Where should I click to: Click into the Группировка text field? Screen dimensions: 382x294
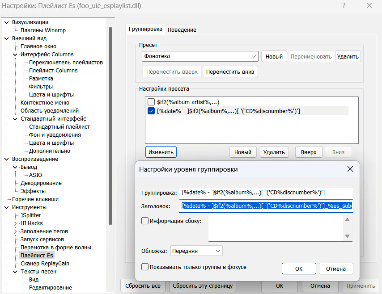click(x=266, y=193)
